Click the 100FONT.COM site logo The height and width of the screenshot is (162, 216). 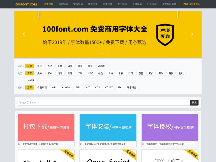tap(26, 4)
